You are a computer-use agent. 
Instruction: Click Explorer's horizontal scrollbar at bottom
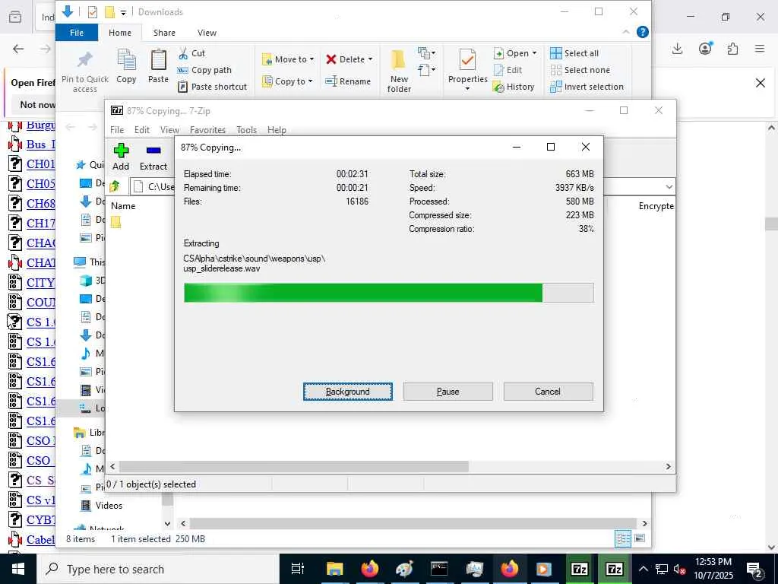tap(413, 523)
